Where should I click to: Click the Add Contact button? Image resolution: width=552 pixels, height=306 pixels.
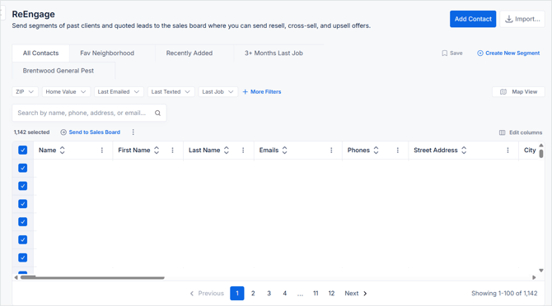click(473, 19)
